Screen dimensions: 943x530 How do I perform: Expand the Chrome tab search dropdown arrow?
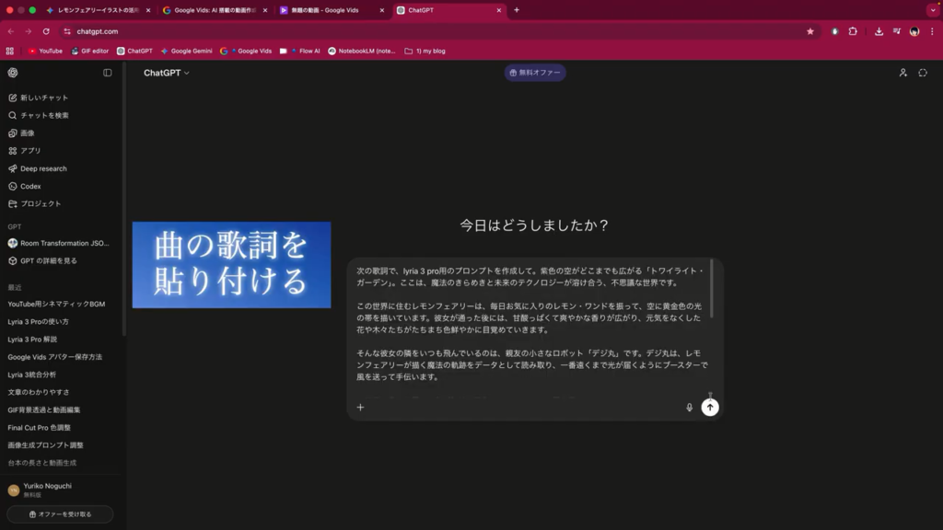coord(932,10)
